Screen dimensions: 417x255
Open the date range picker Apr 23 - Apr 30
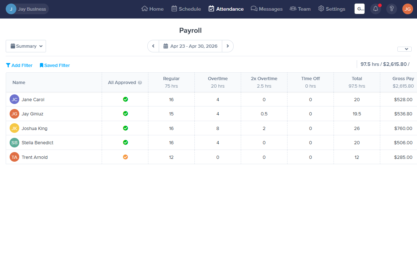tap(190, 46)
